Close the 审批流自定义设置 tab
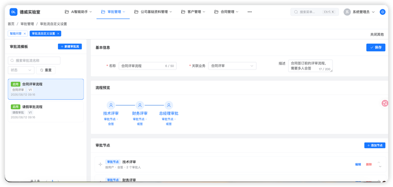The image size is (393, 187). [58, 33]
